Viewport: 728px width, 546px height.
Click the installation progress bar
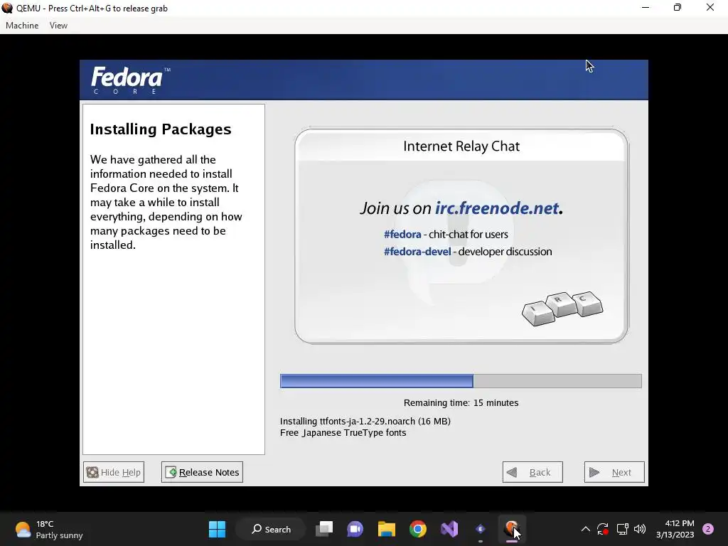click(461, 381)
